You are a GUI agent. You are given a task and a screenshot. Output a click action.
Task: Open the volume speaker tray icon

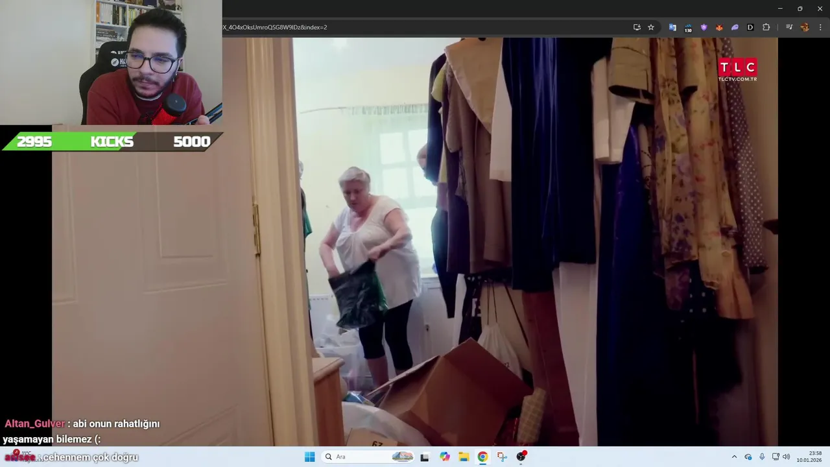pos(787,457)
